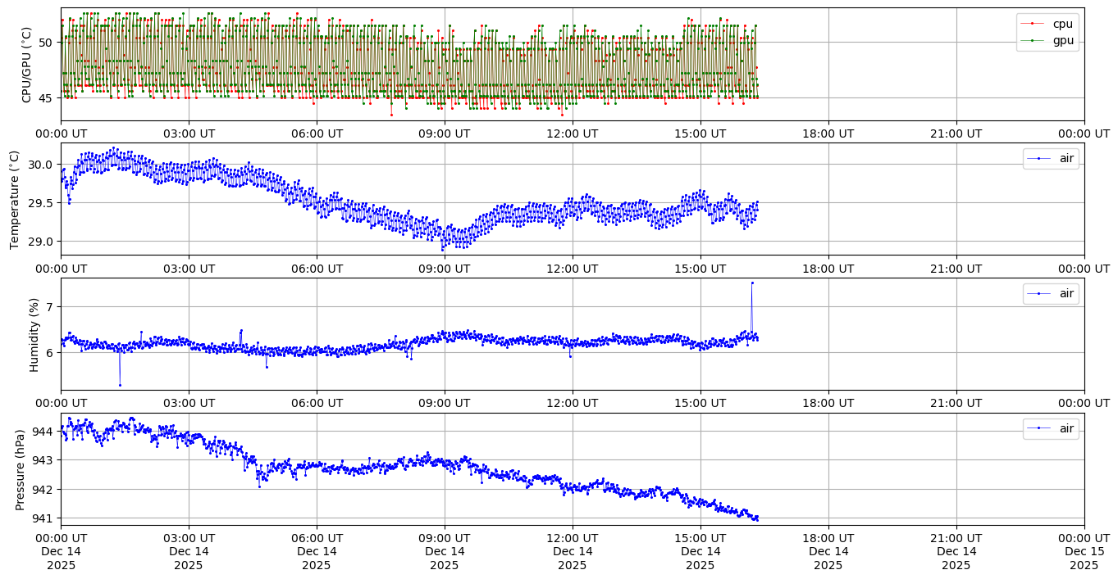Click the Humidity (%) y-axis label
This screenshot has width=1118, height=579.
[34, 334]
